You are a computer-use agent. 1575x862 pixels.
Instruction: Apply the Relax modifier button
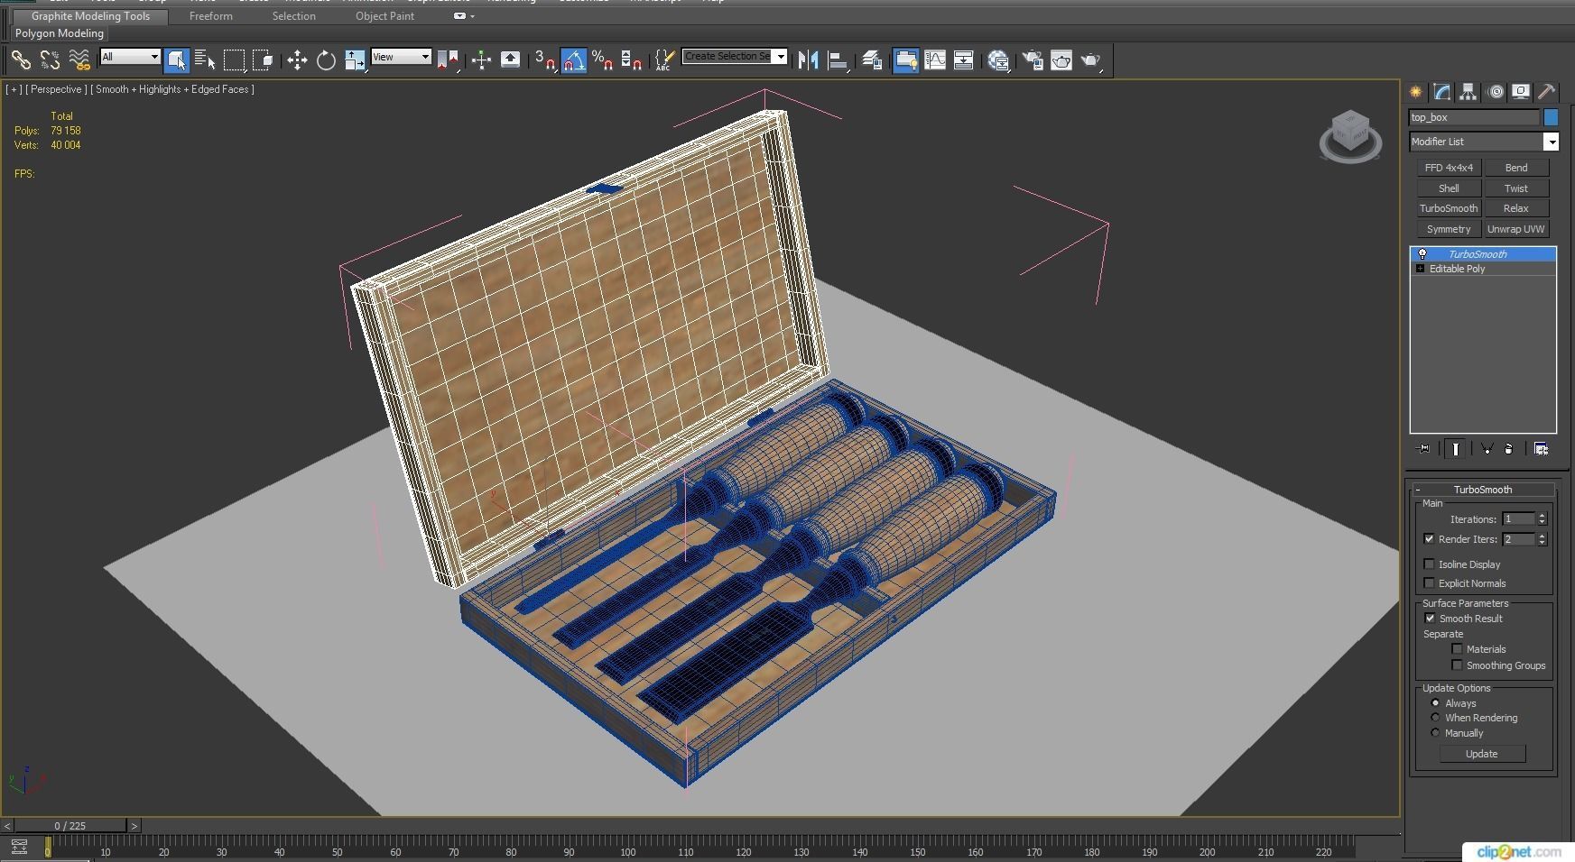point(1516,208)
